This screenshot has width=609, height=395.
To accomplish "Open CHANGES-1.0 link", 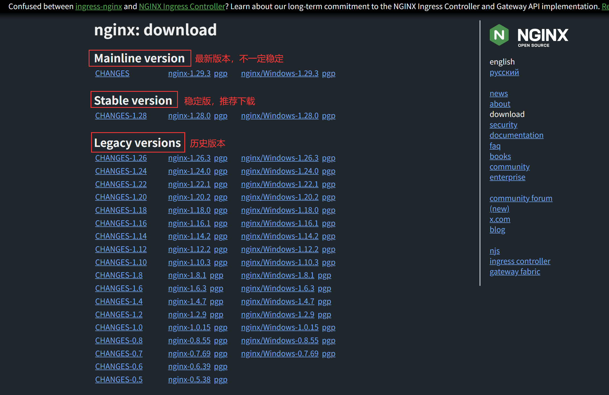I will (x=119, y=327).
